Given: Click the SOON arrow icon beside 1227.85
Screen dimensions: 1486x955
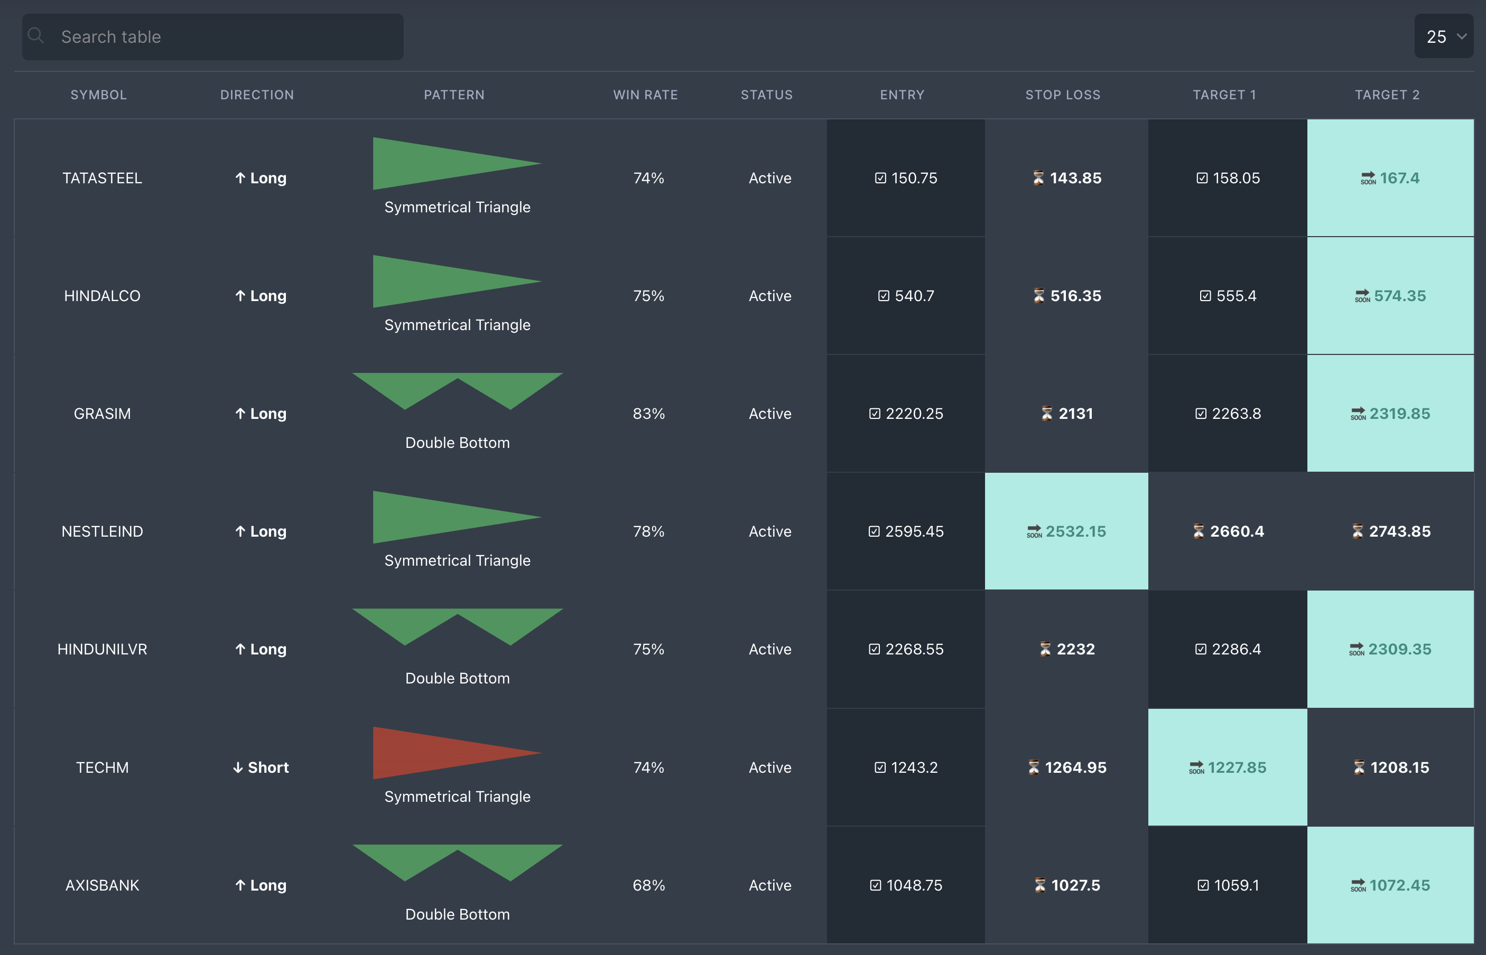Looking at the screenshot, I should [1196, 769].
